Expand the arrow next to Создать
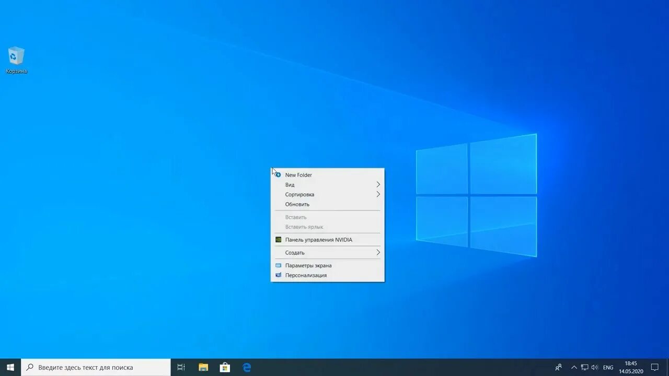 (378, 253)
